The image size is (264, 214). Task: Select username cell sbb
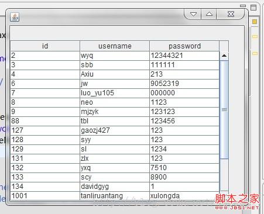pos(115,65)
